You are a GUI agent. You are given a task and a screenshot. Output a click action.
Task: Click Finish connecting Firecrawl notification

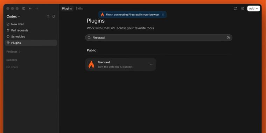[x=133, y=15]
